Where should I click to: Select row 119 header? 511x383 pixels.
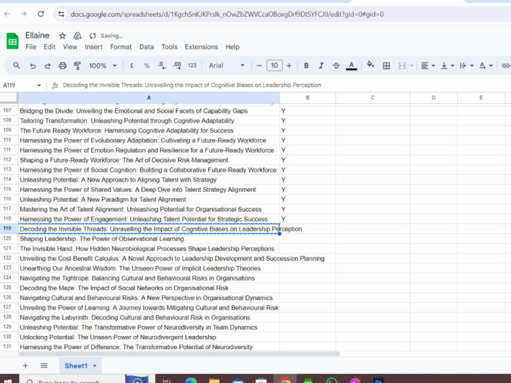pyautogui.click(x=9, y=229)
